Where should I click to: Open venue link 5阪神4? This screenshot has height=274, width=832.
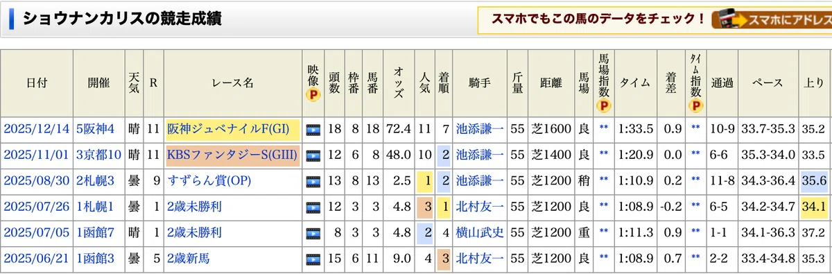click(96, 129)
